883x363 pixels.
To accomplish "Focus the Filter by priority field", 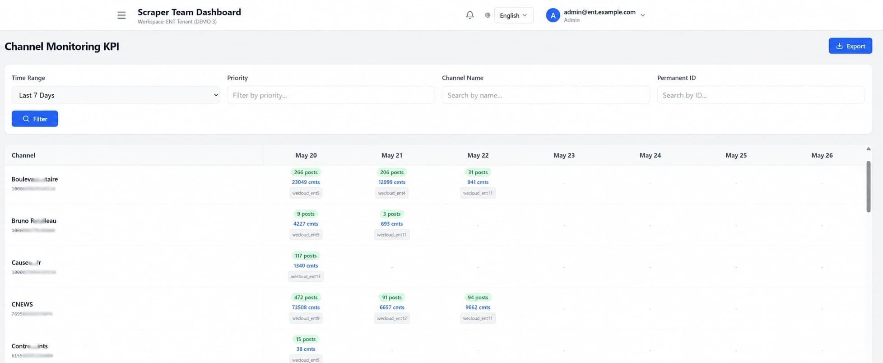I will click(331, 95).
